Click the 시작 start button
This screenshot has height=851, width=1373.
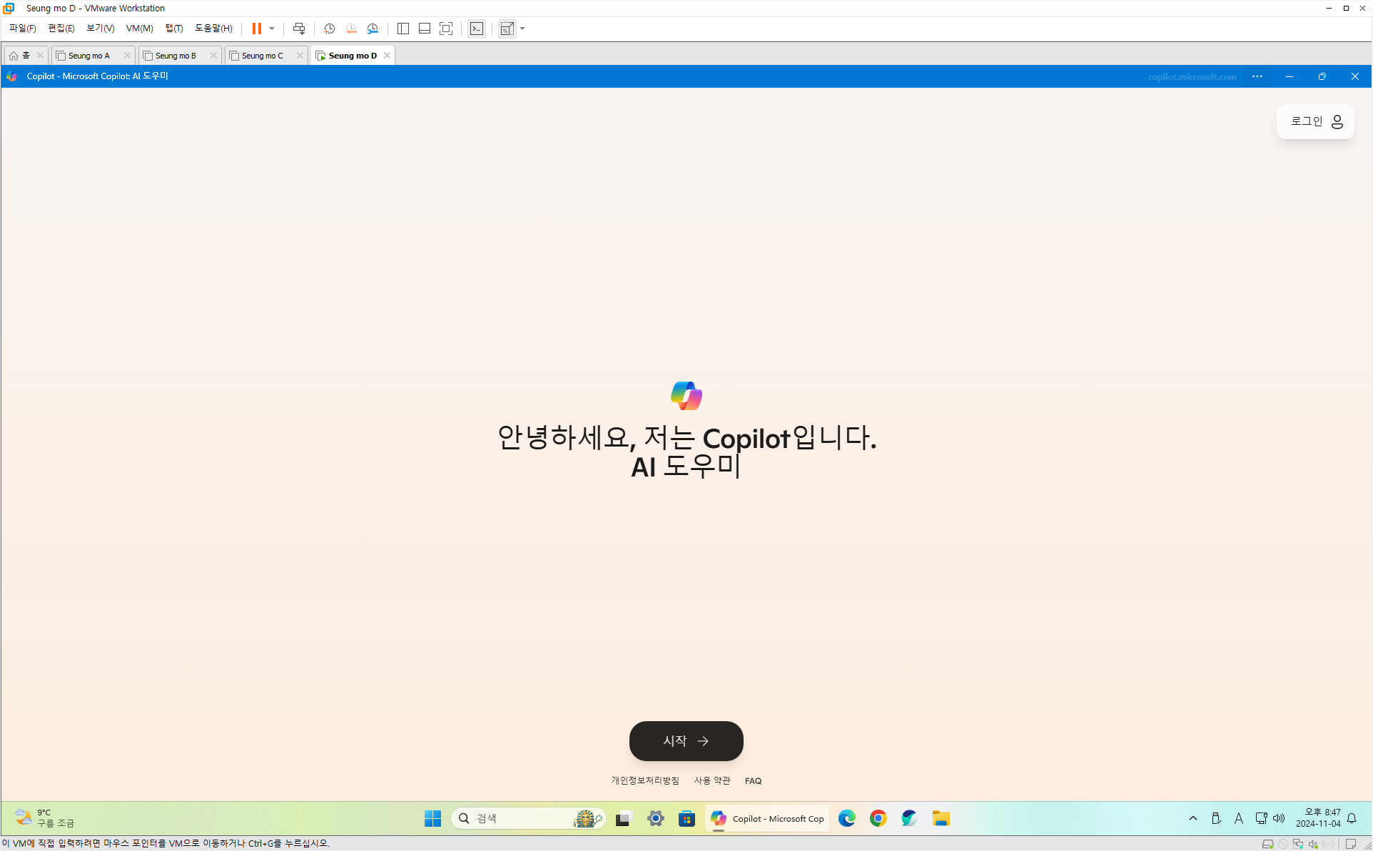point(686,741)
